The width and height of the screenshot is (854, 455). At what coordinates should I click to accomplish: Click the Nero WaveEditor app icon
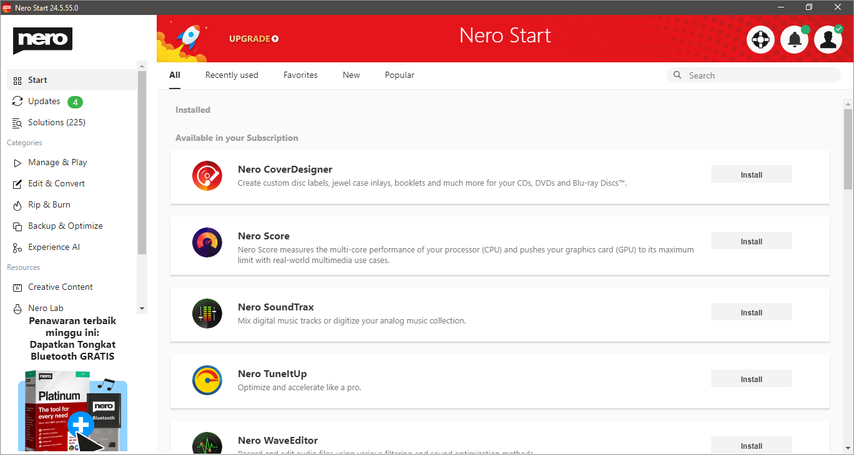click(x=207, y=443)
